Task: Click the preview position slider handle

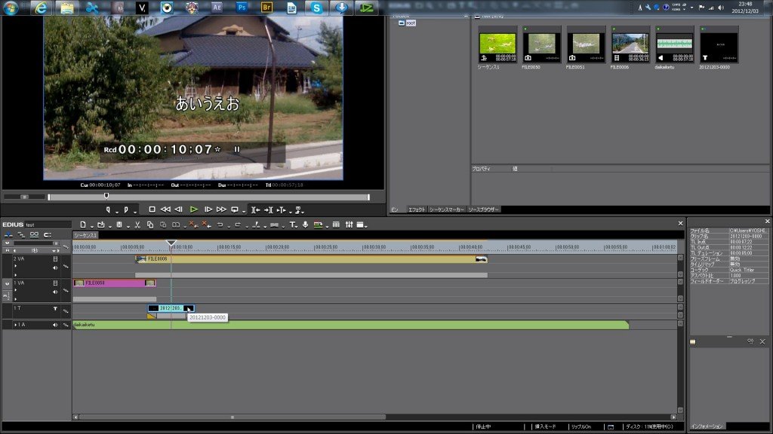Action: click(x=106, y=197)
